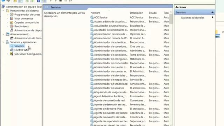Select Administración de discos tree item

(28, 38)
